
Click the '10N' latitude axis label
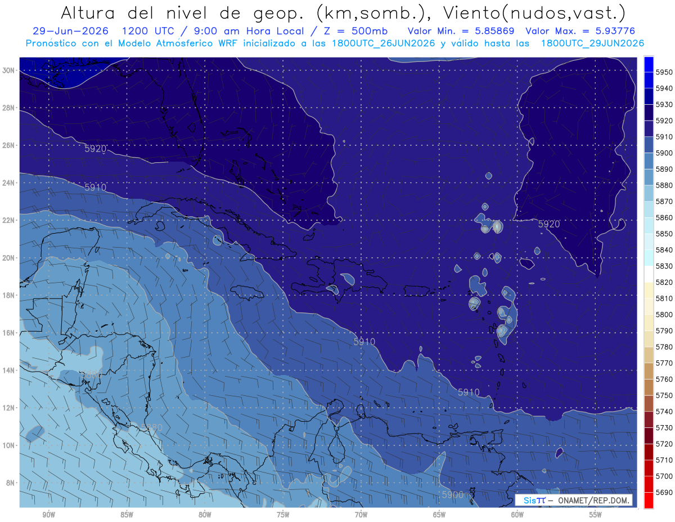[9, 445]
